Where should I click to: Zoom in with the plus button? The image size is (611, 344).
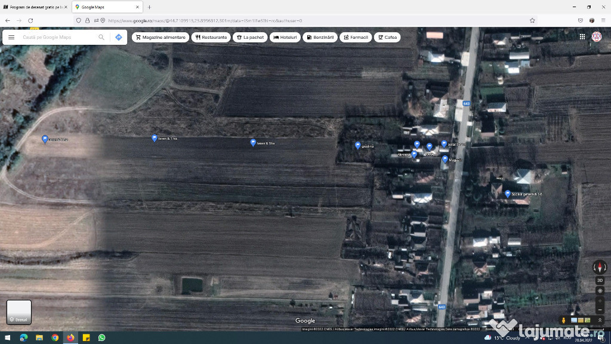click(600, 301)
